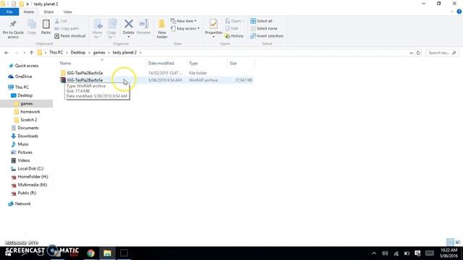Select the games folder in sidebar
463x260 pixels.
click(27, 103)
